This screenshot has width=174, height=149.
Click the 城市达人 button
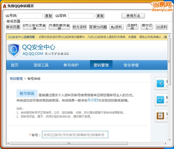(147, 27)
